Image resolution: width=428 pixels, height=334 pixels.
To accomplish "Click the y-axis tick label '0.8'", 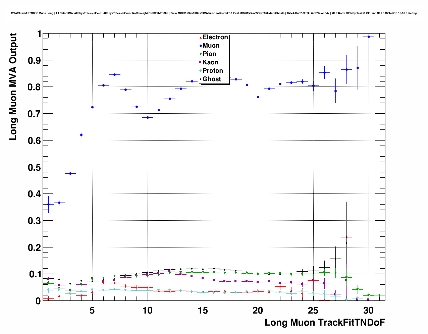I will pos(34,87).
